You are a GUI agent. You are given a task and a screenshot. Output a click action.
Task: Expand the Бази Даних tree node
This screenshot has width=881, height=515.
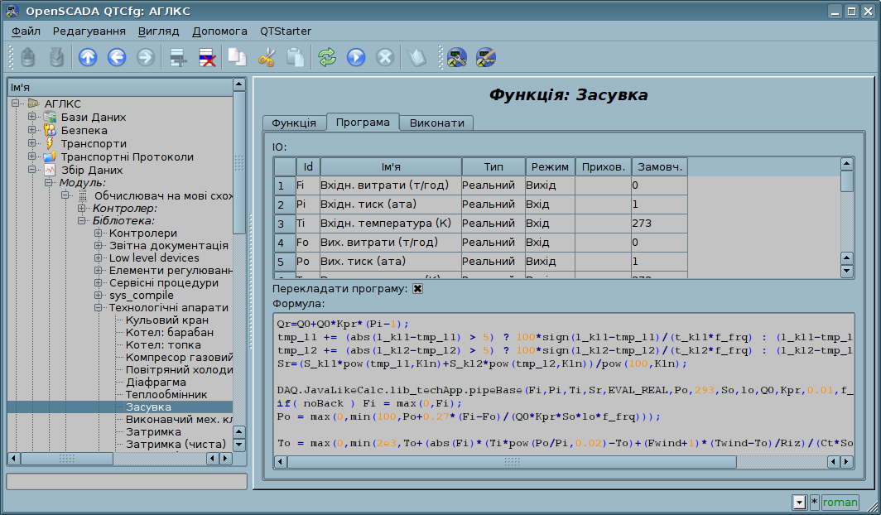[32, 117]
